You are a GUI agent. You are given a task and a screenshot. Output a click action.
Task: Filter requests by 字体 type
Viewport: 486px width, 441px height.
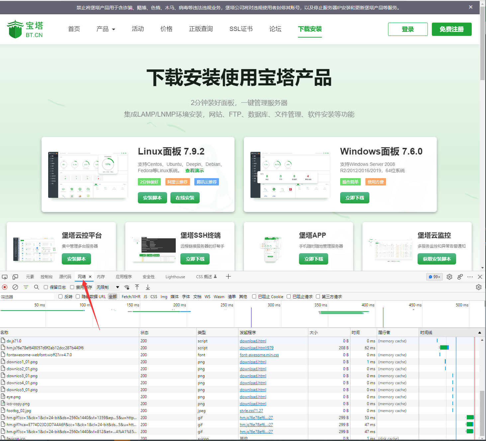point(186,296)
